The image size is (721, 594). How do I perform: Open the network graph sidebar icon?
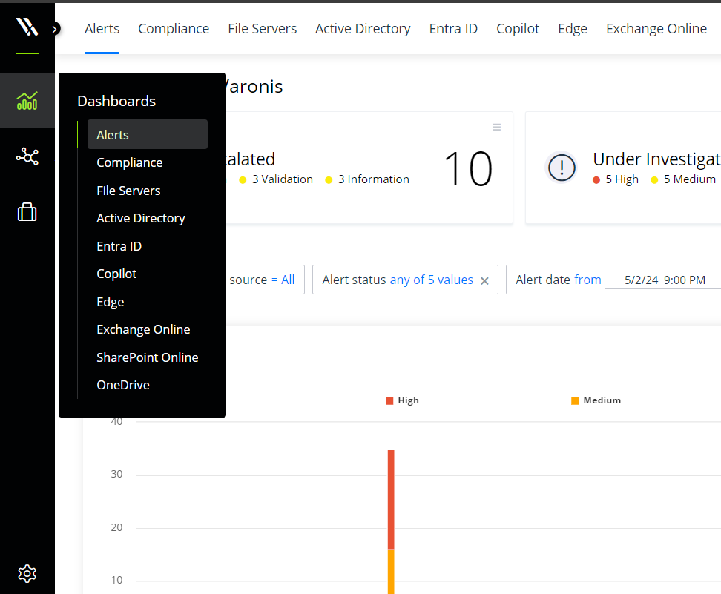[27, 156]
